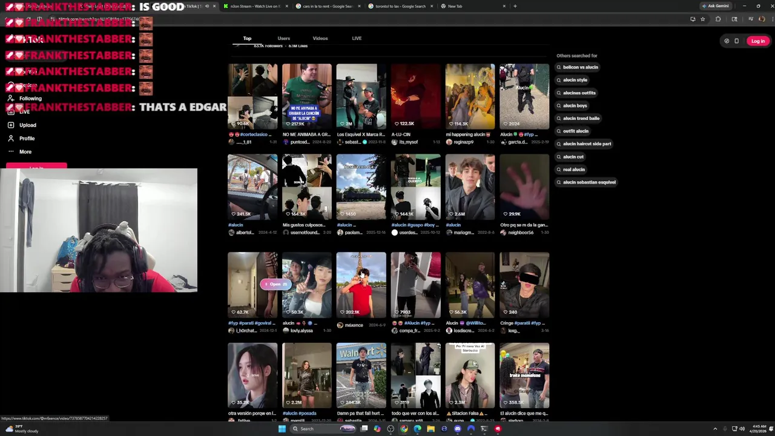Open the Terminal from the taskbar

(484, 429)
